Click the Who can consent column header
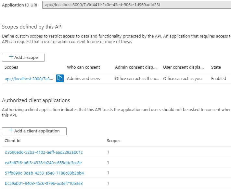The height and width of the screenshot is (192, 231). 83,67
